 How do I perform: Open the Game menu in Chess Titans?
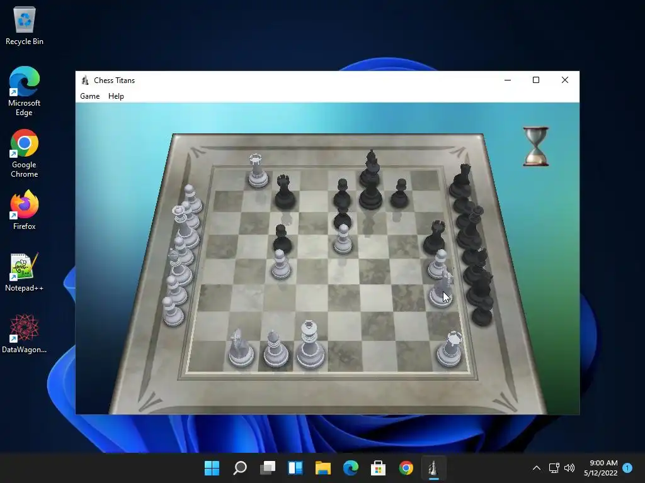[89, 96]
